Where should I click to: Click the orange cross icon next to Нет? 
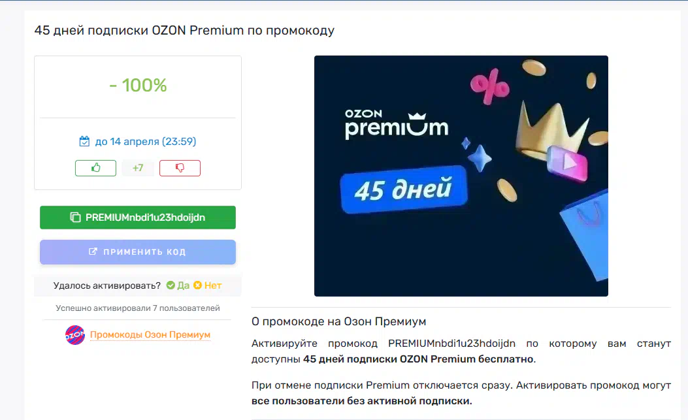197,285
